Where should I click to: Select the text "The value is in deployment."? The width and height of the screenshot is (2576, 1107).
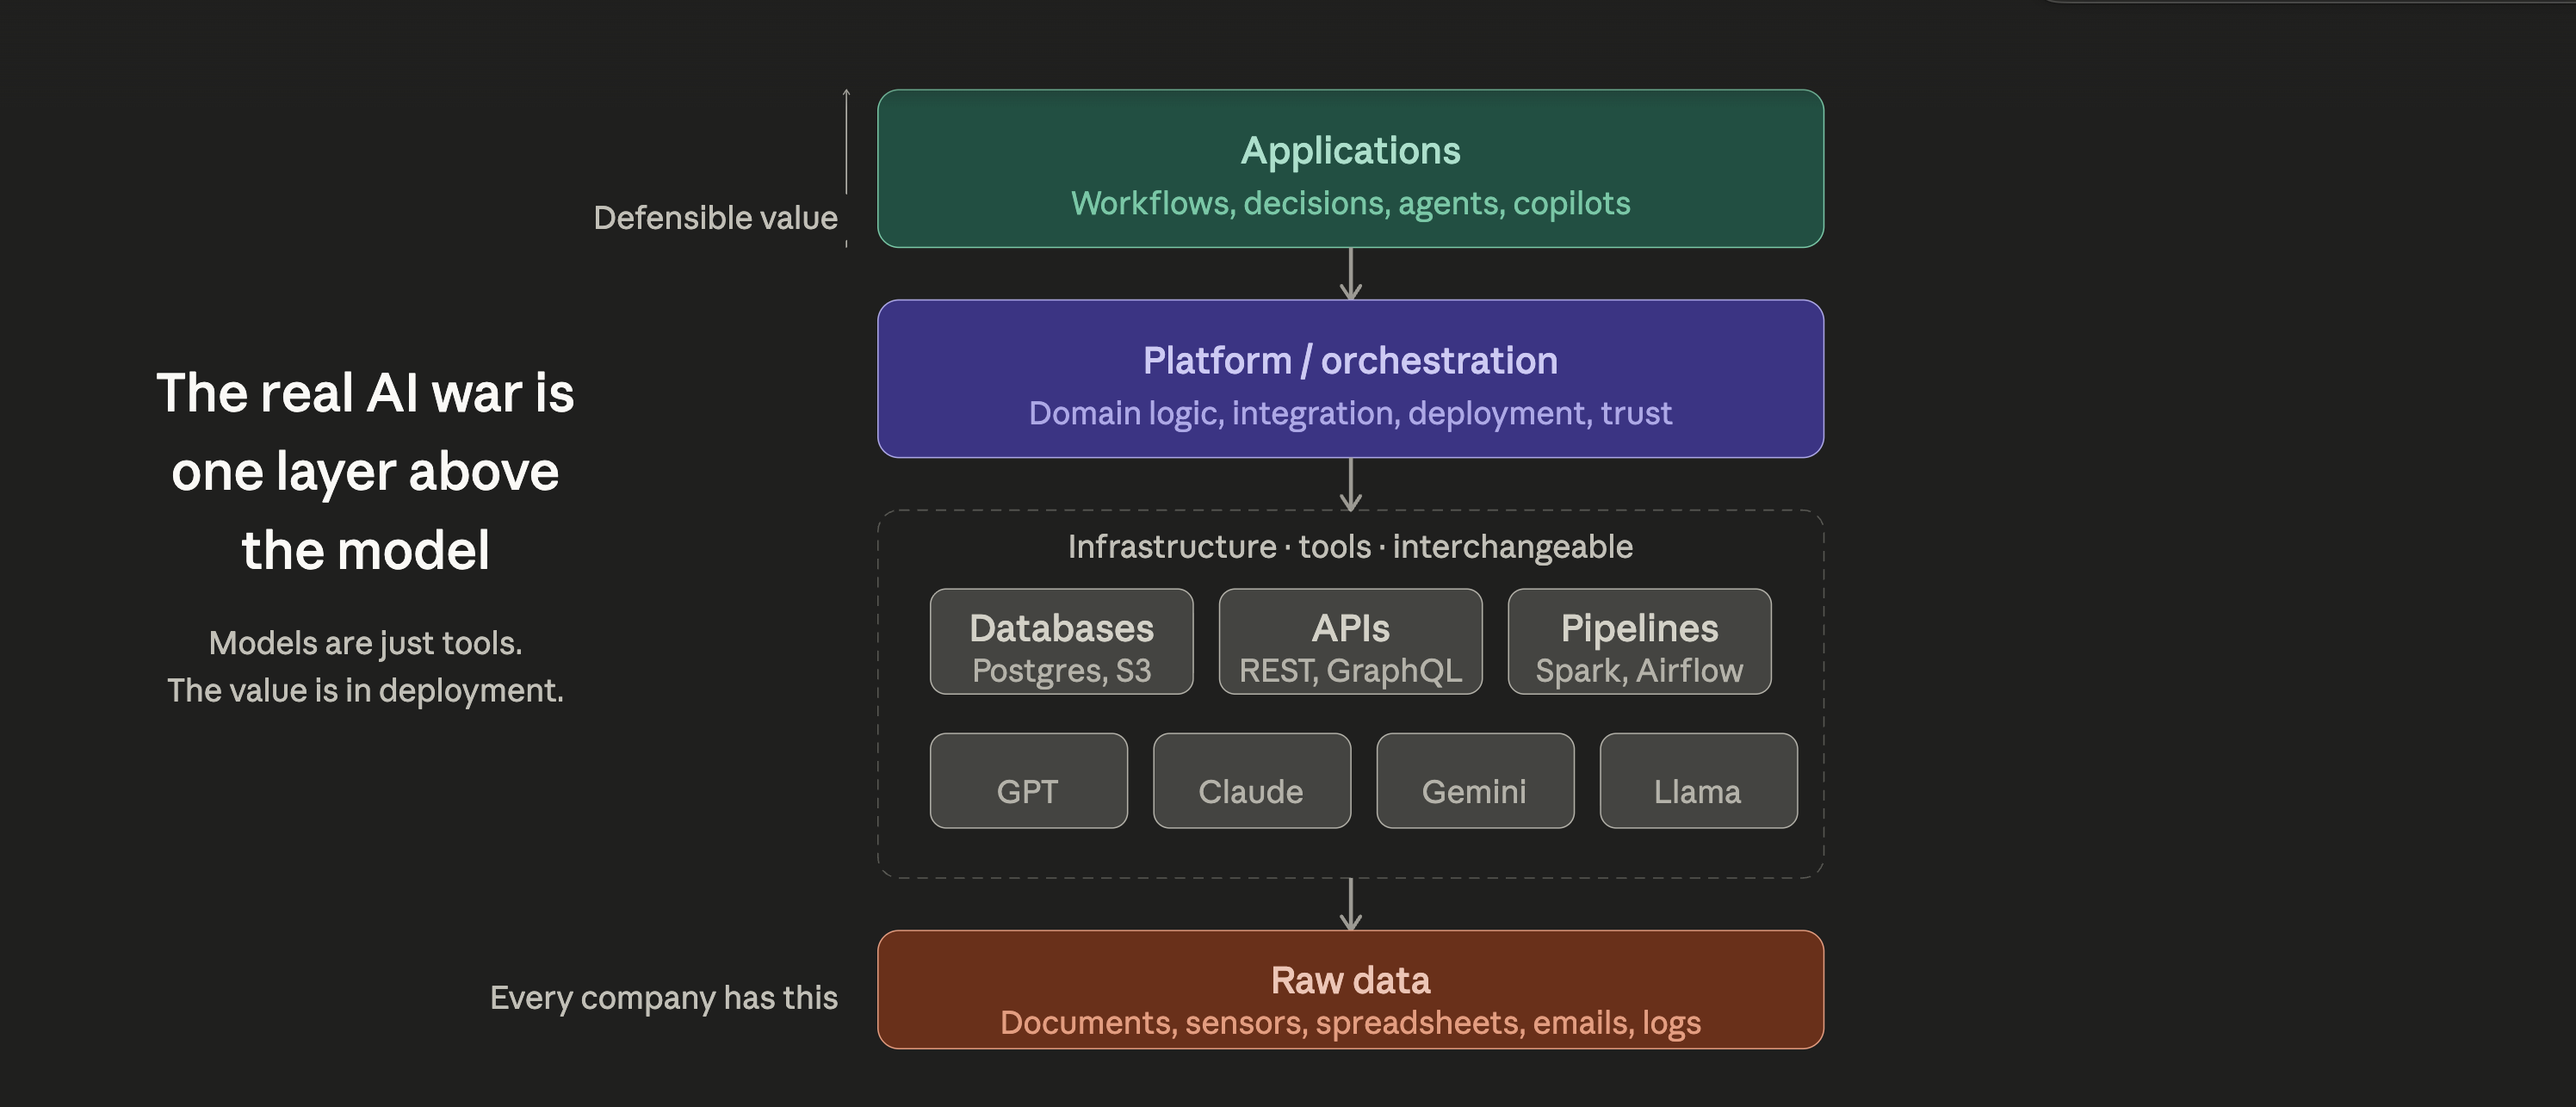point(365,691)
